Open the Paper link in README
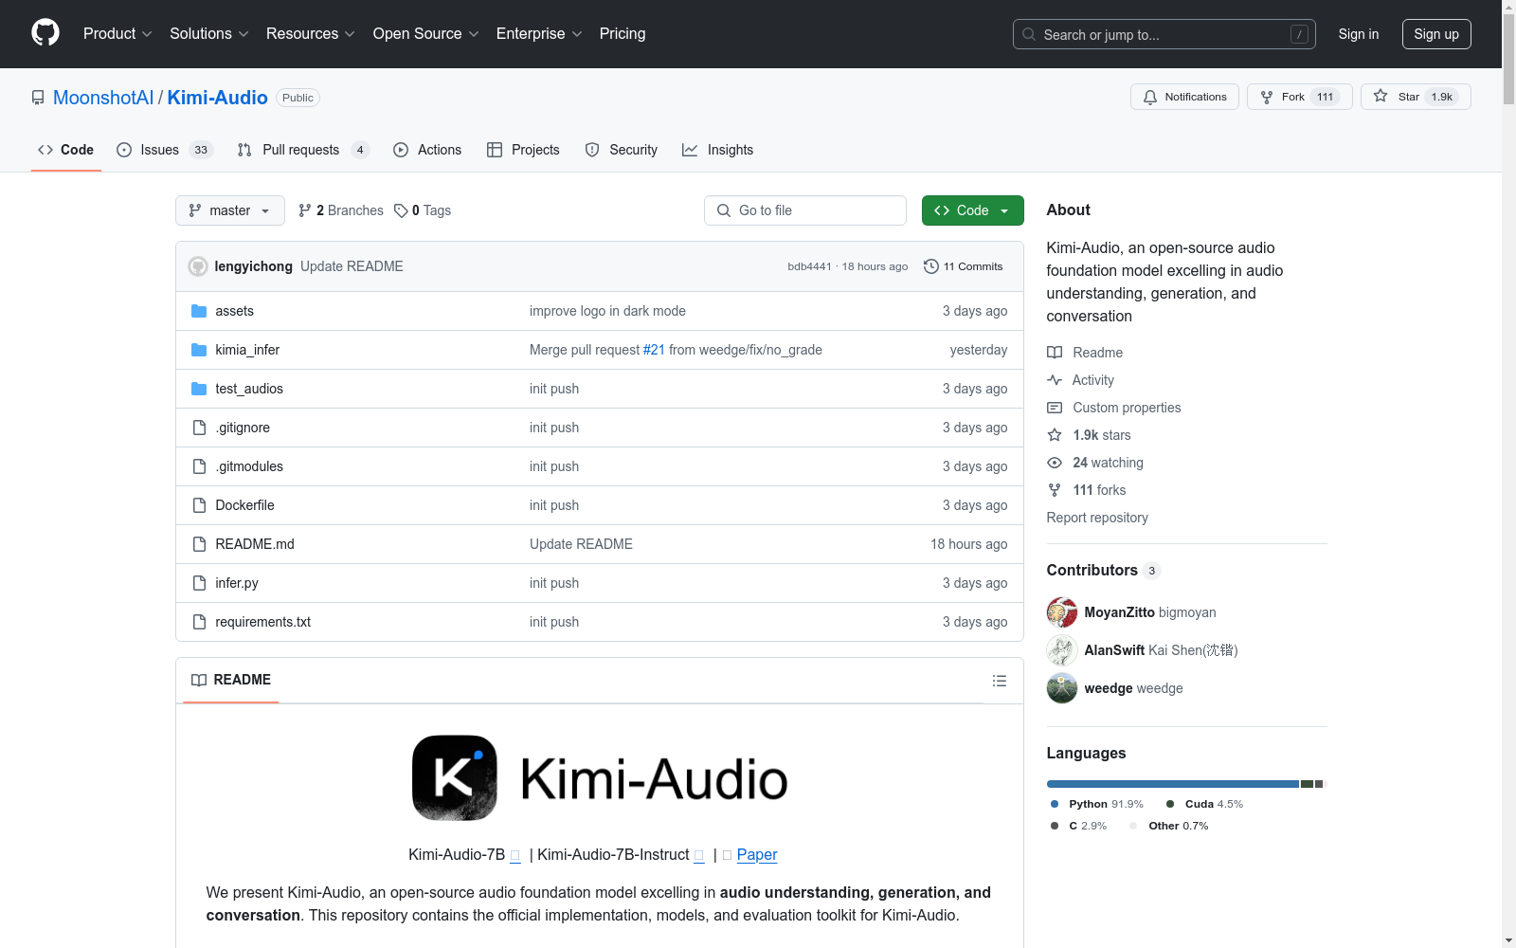Viewport: 1516px width, 948px height. 757,854
